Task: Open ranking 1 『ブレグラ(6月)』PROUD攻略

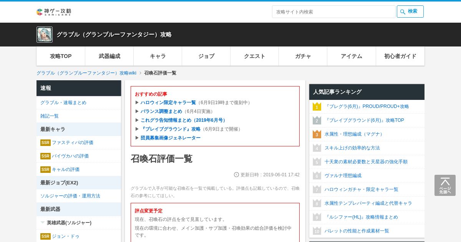Action: 367,106
